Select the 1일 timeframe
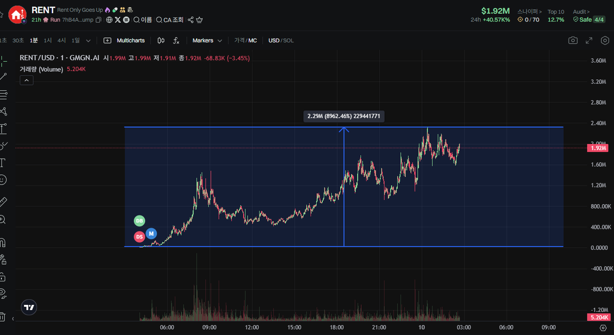Viewport: 614px width, 335px height. pos(76,40)
